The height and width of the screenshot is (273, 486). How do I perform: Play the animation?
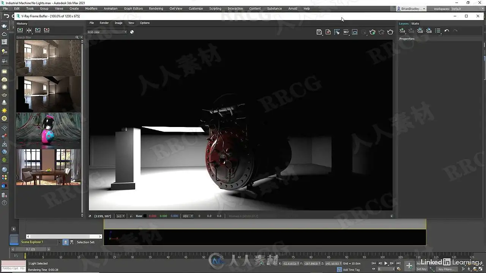(386, 263)
